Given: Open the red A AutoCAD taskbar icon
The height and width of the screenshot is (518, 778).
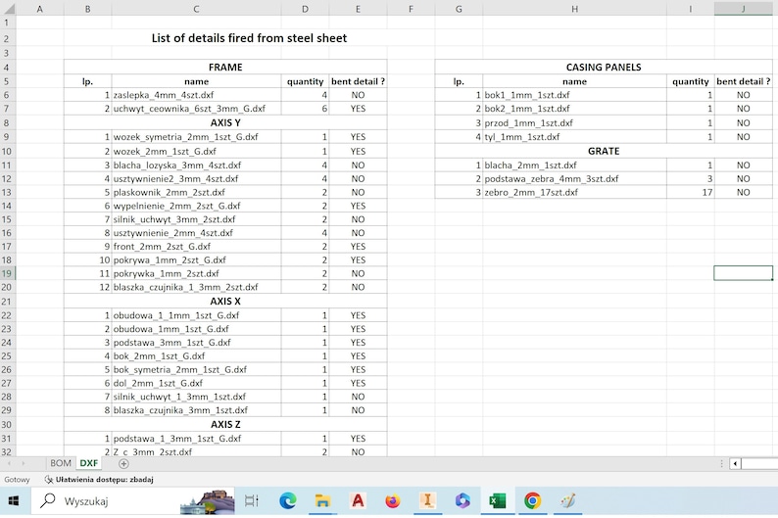Looking at the screenshot, I should (358, 501).
